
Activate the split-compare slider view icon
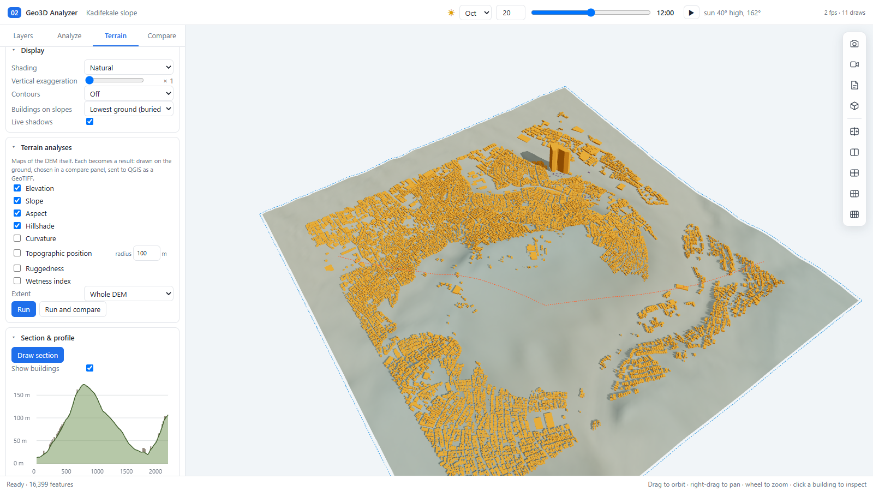854,131
